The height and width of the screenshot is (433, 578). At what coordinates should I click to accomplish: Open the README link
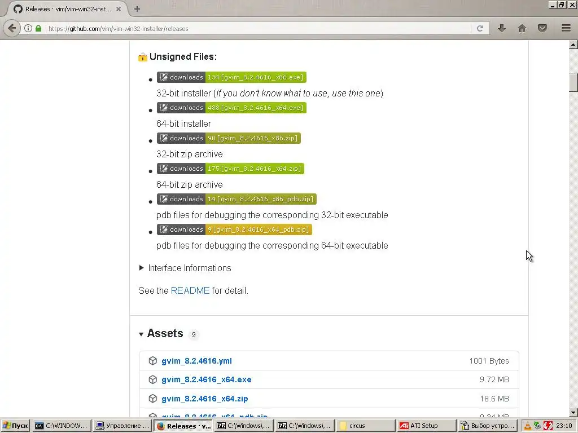(190, 290)
